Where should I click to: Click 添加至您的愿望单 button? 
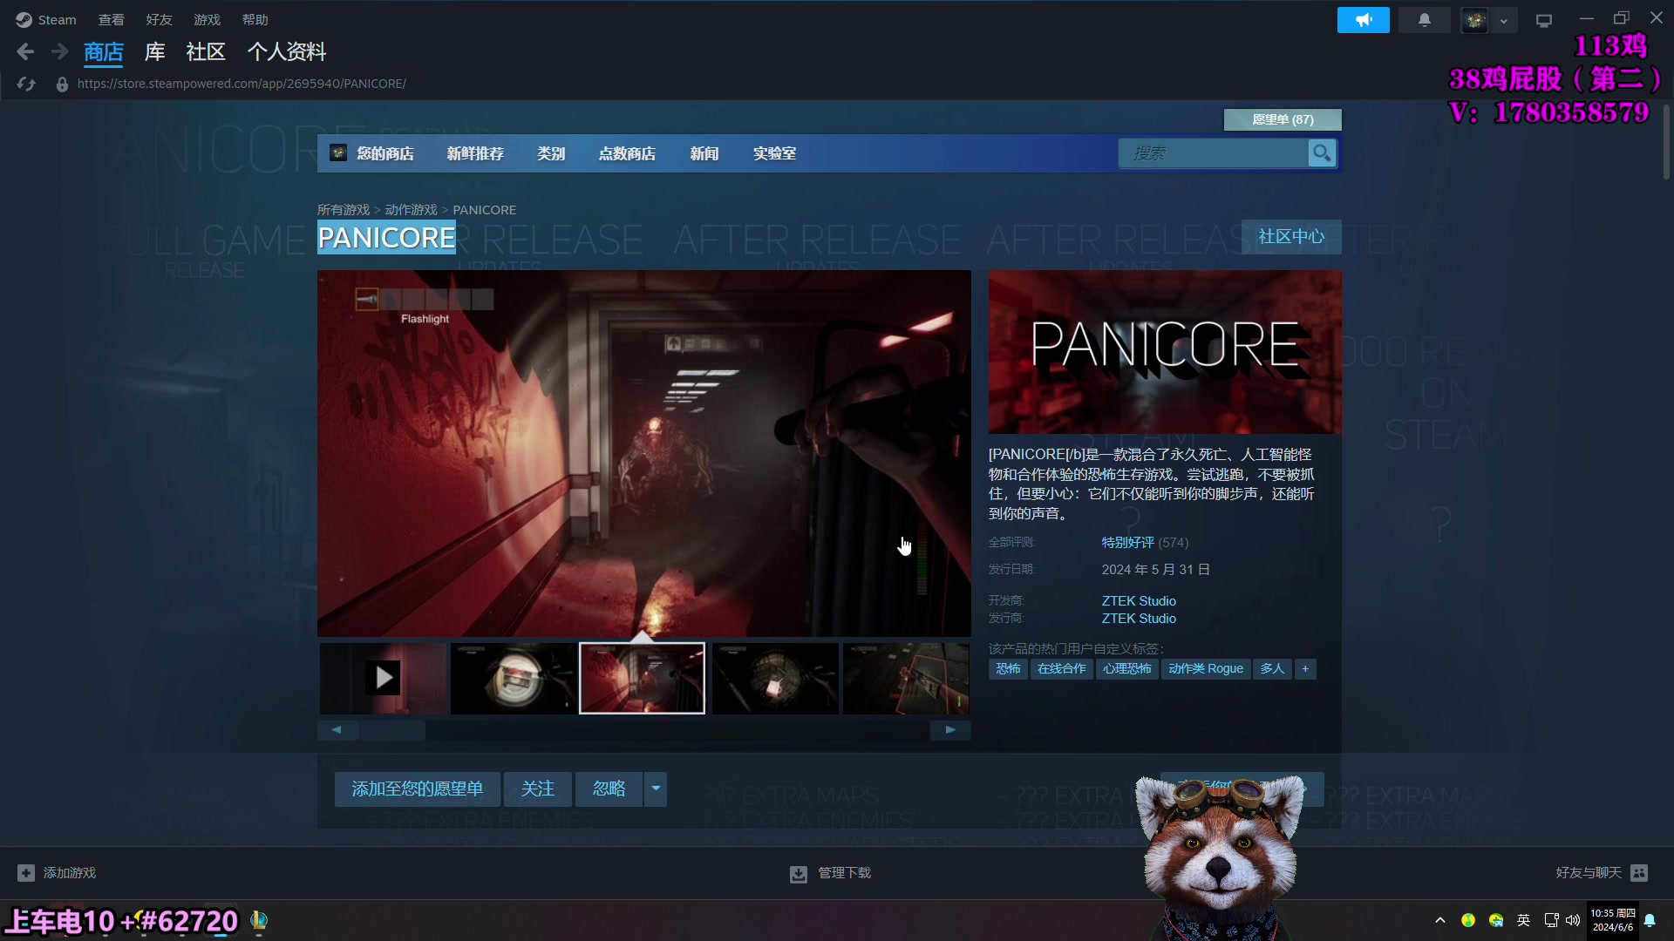(x=418, y=789)
